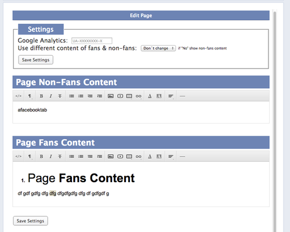Apply italic in Non-Fans Content toolbar
Image resolution: width=290 pixels, height=232 pixels.
pos(50,96)
